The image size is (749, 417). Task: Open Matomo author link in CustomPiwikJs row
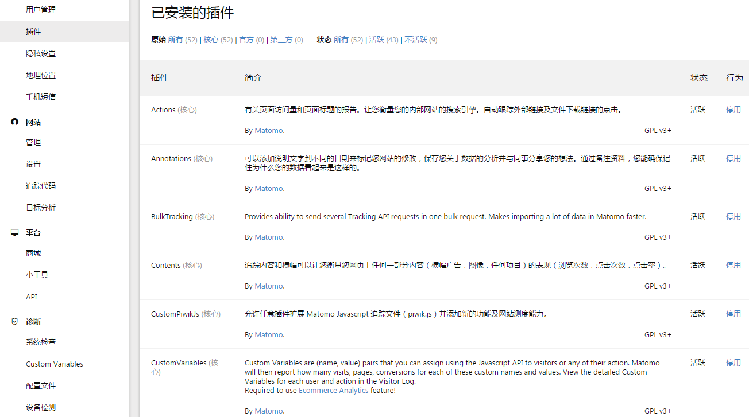pyautogui.click(x=269, y=334)
